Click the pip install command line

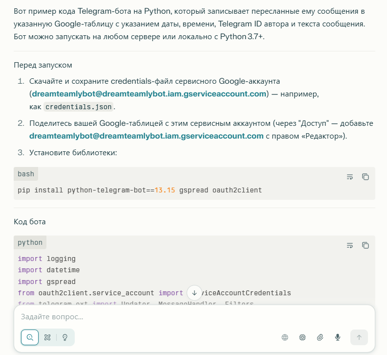tap(140, 190)
